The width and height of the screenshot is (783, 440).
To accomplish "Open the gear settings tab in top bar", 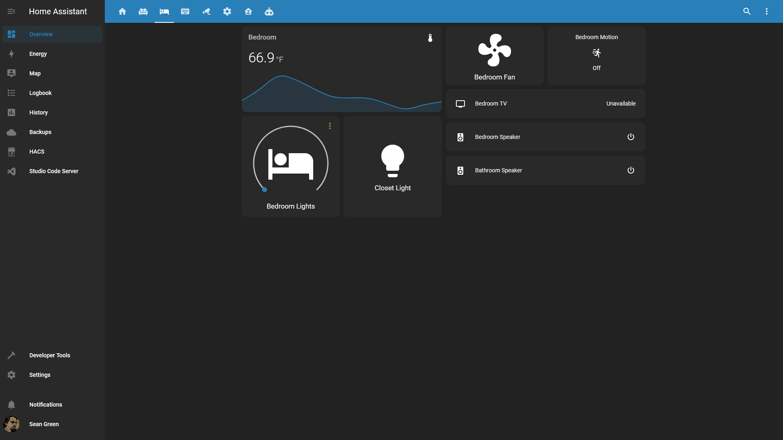I will [227, 11].
